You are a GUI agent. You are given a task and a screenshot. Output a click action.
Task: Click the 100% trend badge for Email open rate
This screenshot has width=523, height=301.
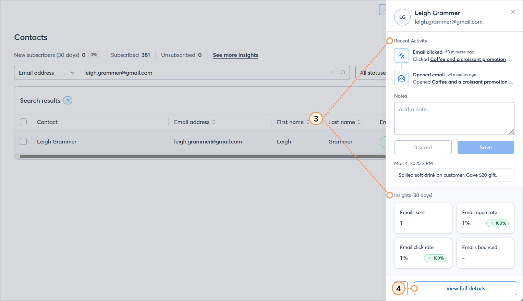pyautogui.click(x=497, y=223)
